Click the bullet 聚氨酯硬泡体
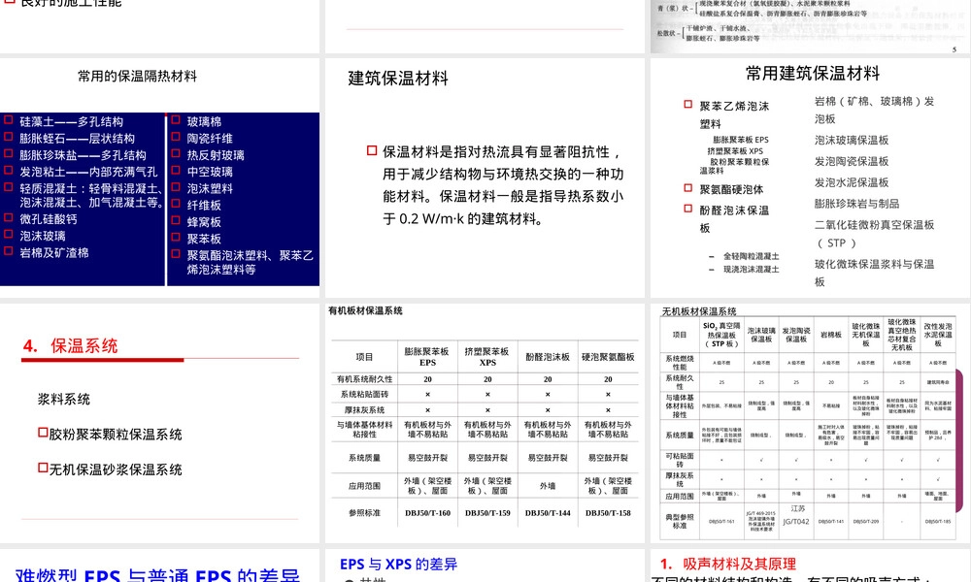 click(x=731, y=189)
